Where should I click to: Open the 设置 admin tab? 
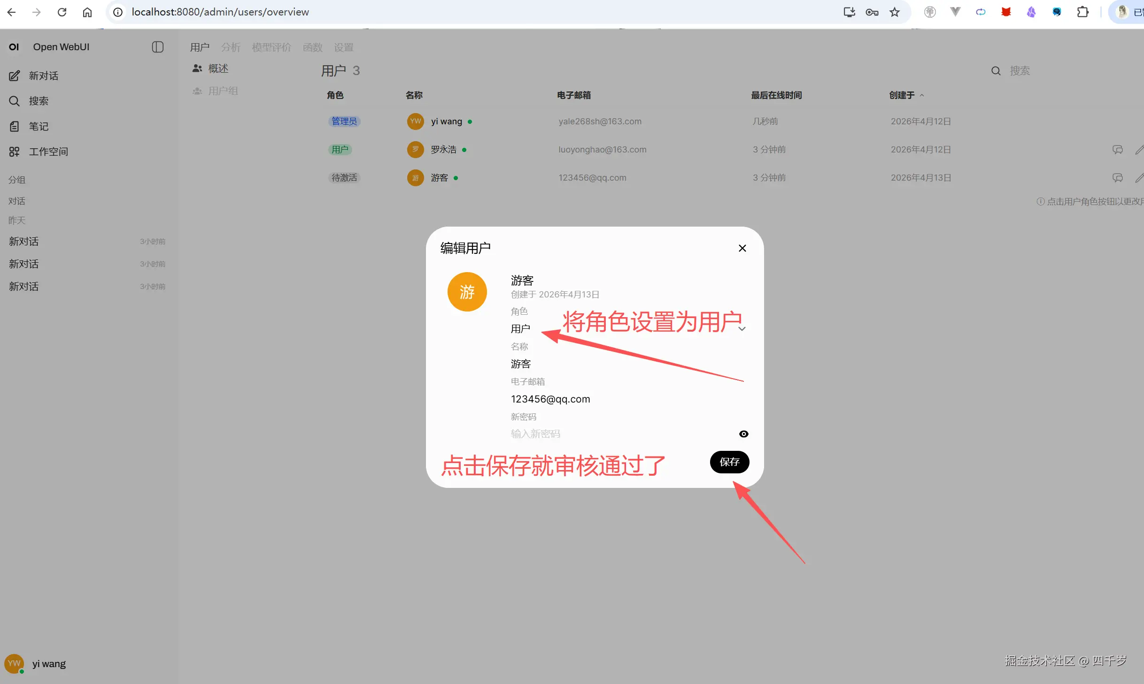click(x=343, y=47)
